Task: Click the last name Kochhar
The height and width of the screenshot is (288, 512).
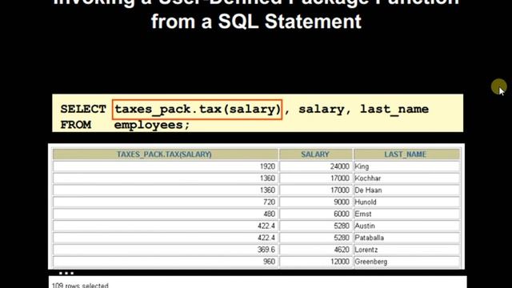Action: pyautogui.click(x=368, y=178)
